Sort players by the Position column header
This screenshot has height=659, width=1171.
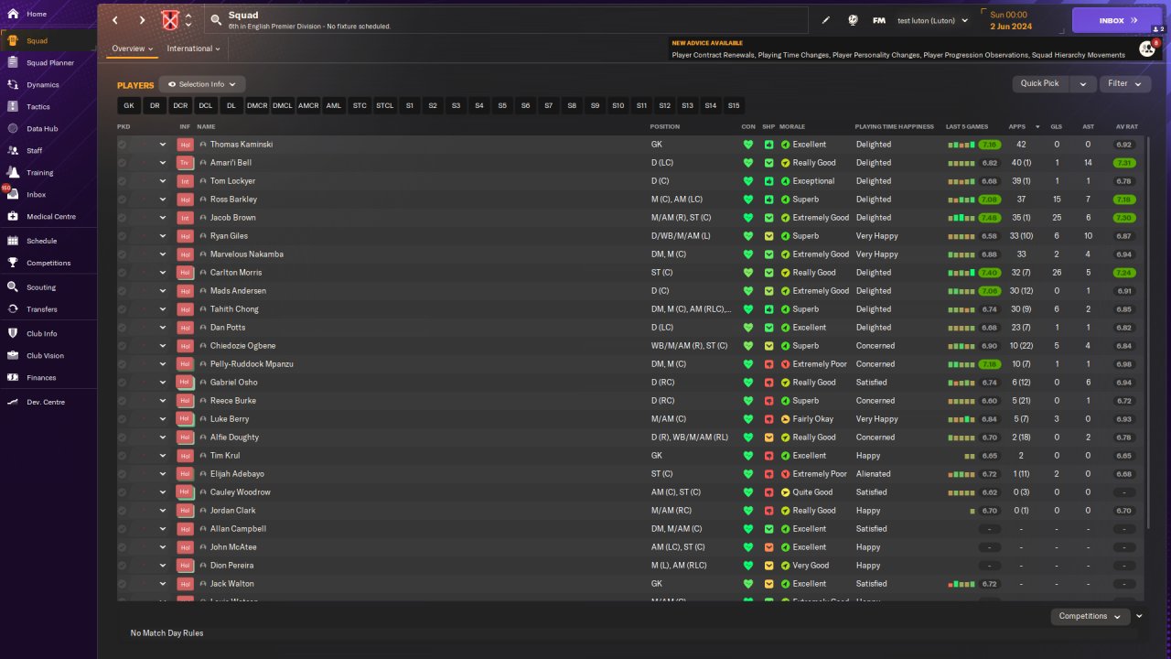(665, 126)
